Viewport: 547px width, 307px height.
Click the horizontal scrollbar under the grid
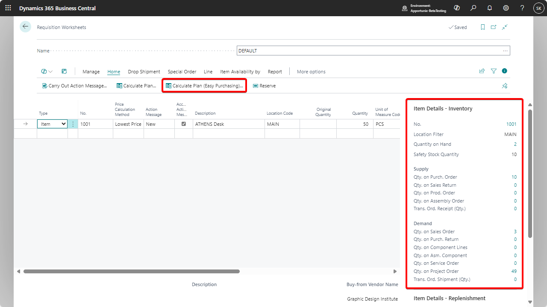click(x=132, y=271)
